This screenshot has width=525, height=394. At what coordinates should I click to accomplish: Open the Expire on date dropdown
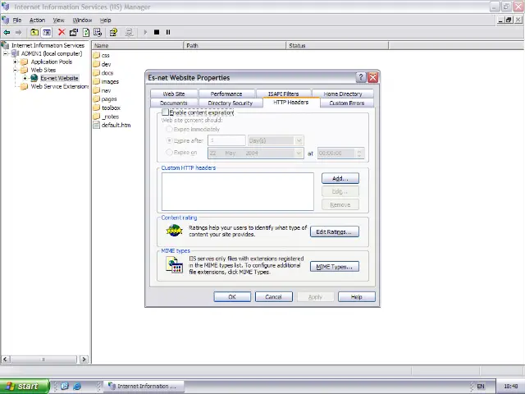(299, 153)
